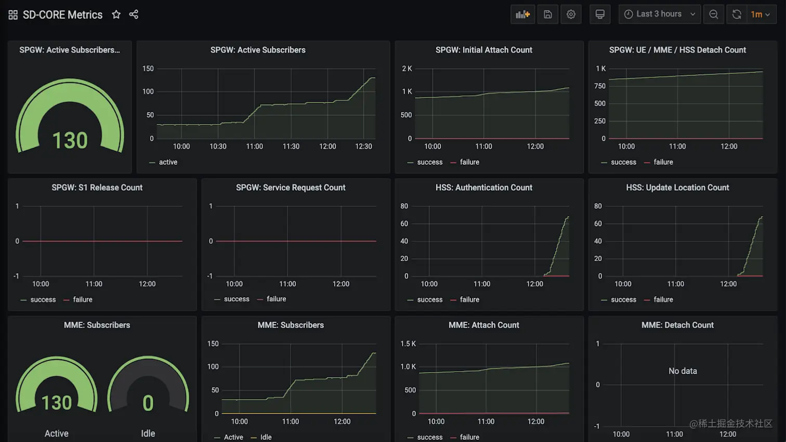Open the SPGW: UE / MME / HSS Detach Count panel menu
Image resolution: width=786 pixels, height=442 pixels.
point(677,50)
